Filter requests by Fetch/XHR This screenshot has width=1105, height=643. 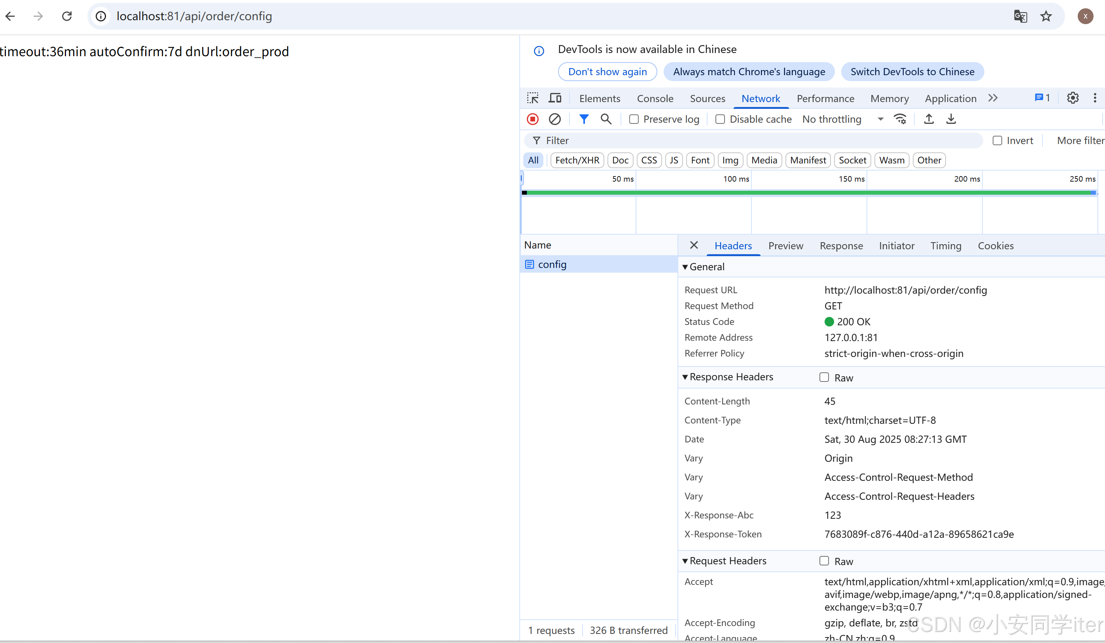coord(577,160)
